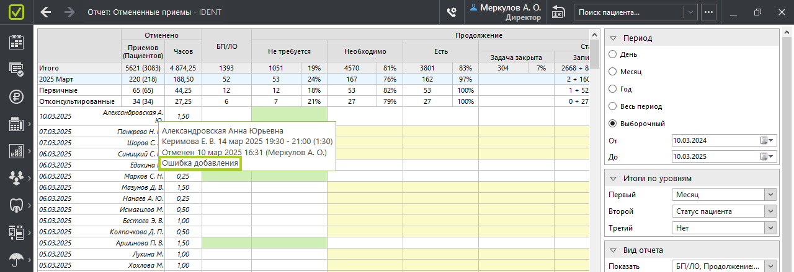
Task: Expand the "Второй" level dropdown
Action: [770, 211]
